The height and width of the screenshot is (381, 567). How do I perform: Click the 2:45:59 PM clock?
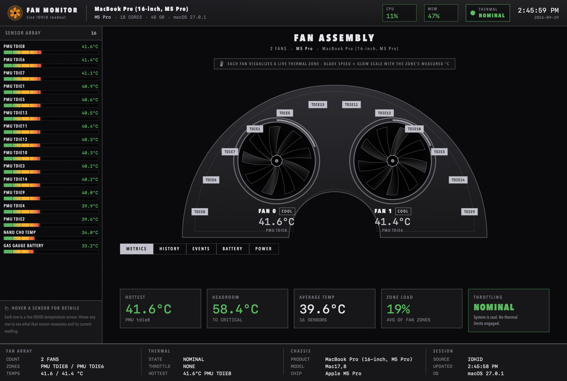coord(538,11)
